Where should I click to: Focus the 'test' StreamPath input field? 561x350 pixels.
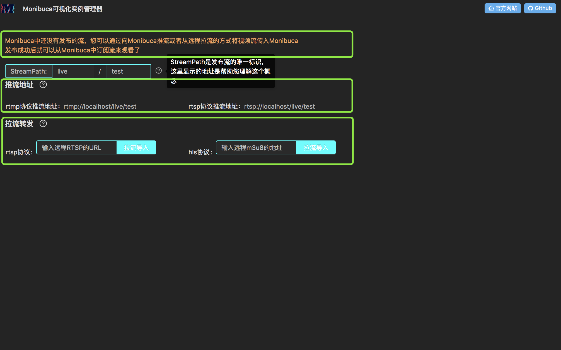click(x=128, y=71)
